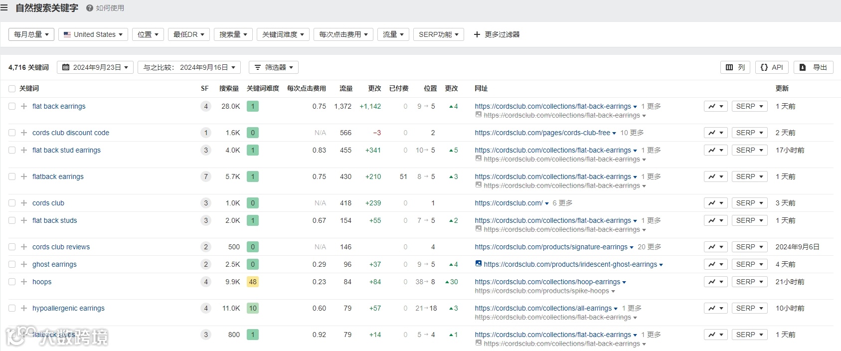Image resolution: width=841 pixels, height=351 pixels.
Task: Sort by the 每次点击费用 column header
Action: tap(307, 89)
